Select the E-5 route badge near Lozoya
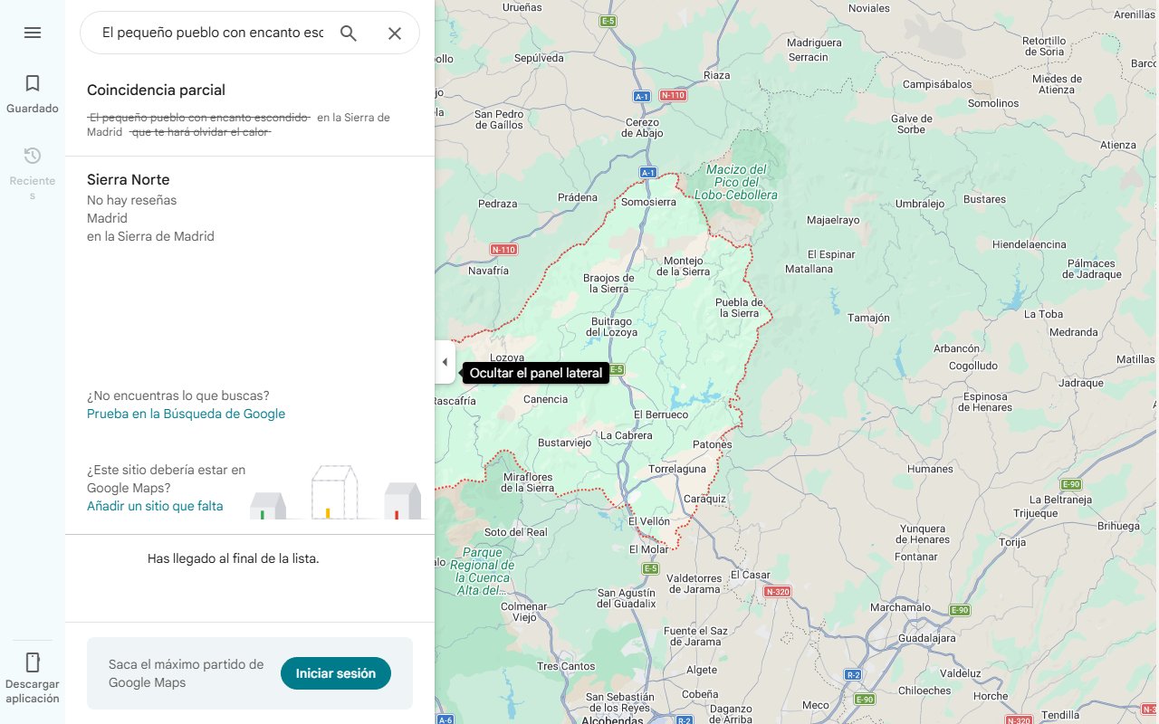Screen dimensions: 1159x724 (x=618, y=369)
